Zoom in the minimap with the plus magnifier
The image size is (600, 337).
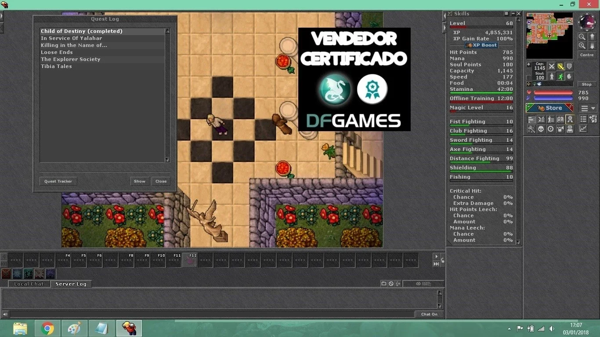582,46
